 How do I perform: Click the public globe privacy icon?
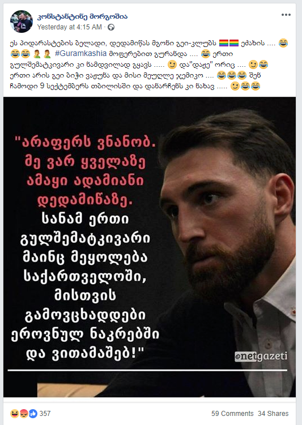point(111,27)
